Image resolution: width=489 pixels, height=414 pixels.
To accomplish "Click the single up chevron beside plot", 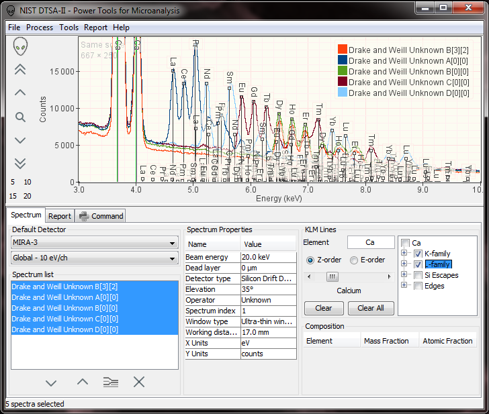I will tap(20, 93).
